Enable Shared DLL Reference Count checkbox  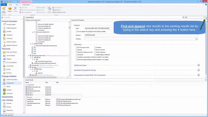tap(77, 52)
